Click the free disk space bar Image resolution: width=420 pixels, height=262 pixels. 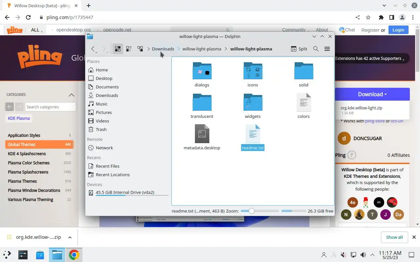(x=293, y=211)
